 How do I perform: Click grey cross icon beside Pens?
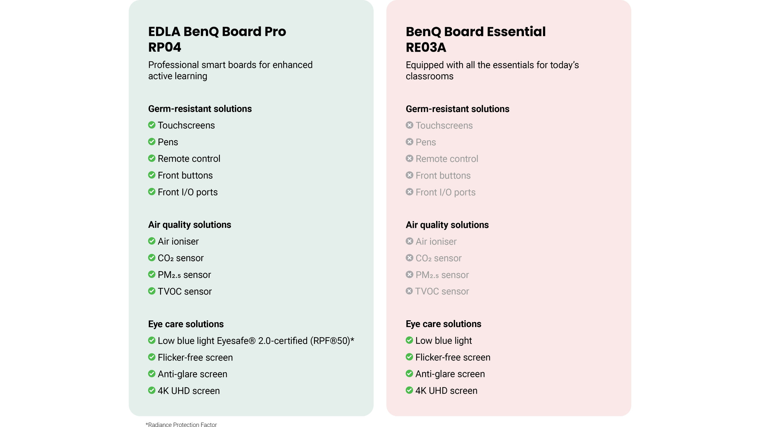pyautogui.click(x=410, y=142)
